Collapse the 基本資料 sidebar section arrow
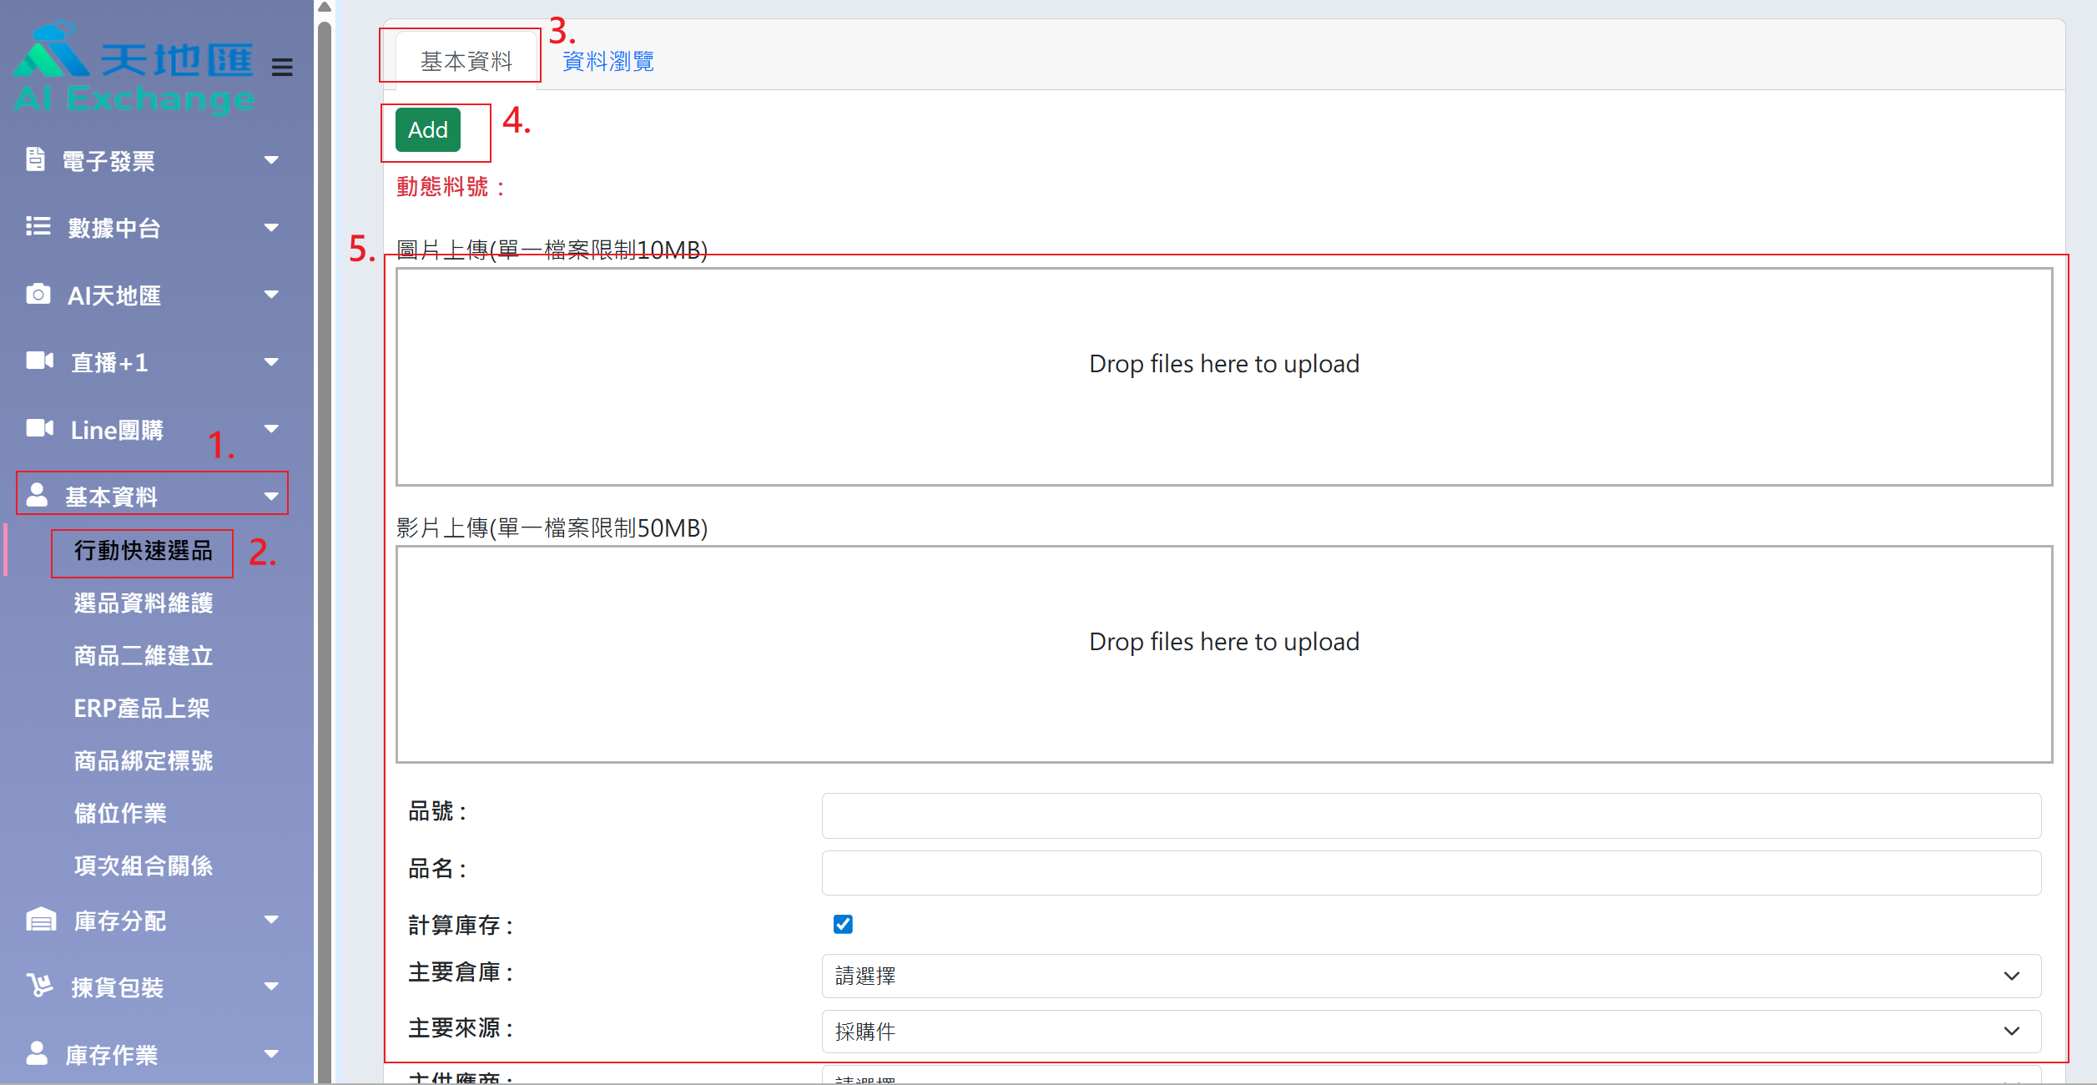 (271, 496)
